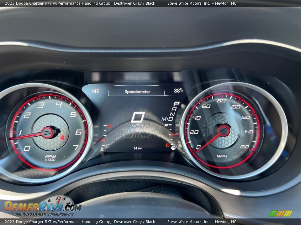This screenshot has width=301, height=225.
Task: Click the speedometer 20 numeral
Action: 194,132
